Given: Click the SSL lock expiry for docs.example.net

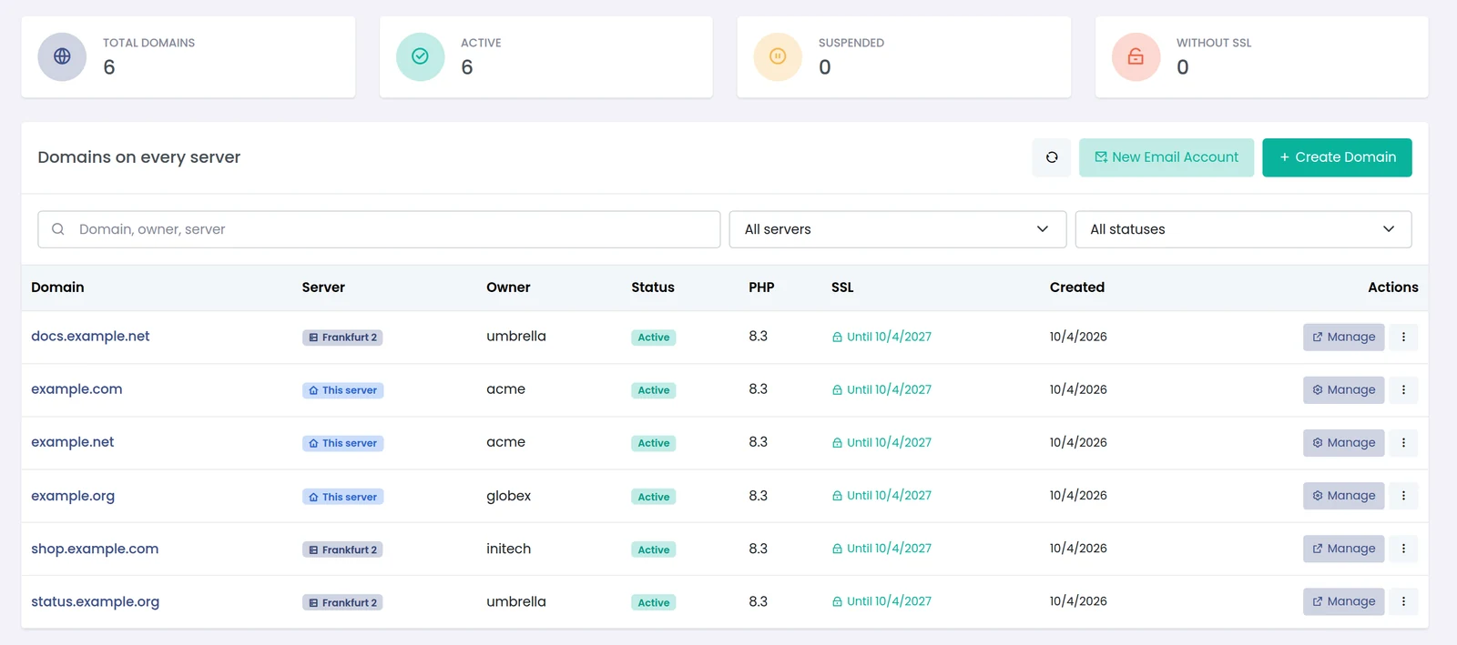Looking at the screenshot, I should pyautogui.click(x=881, y=337).
